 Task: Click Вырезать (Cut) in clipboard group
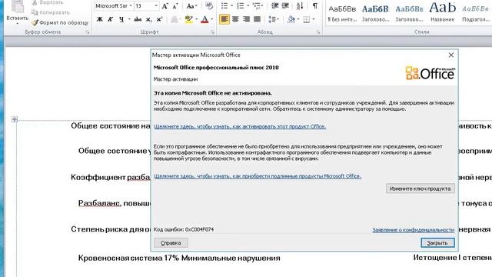pos(48,2)
